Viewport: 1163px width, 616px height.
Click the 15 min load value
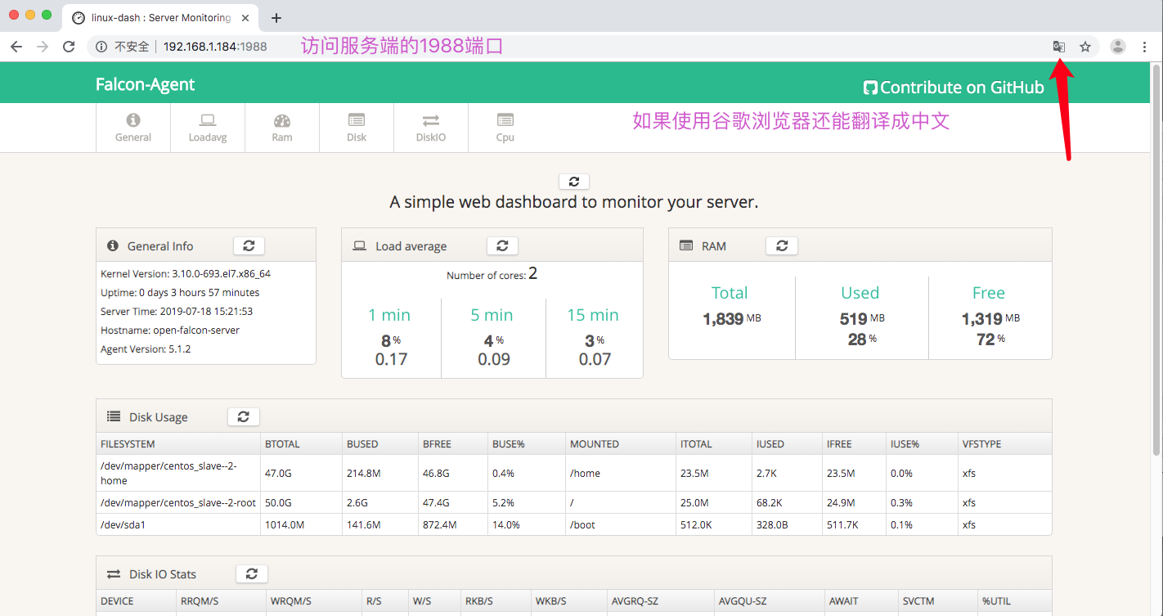(x=595, y=359)
